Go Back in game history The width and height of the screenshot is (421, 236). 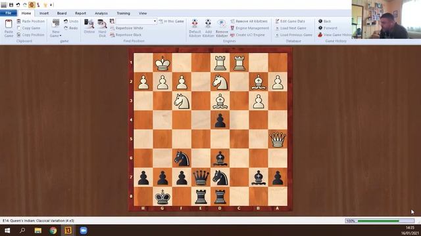[x=324, y=21]
